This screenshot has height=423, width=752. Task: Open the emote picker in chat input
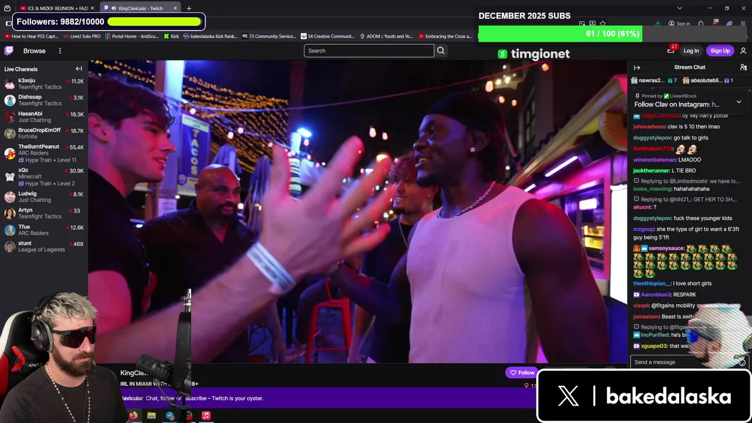(x=742, y=362)
